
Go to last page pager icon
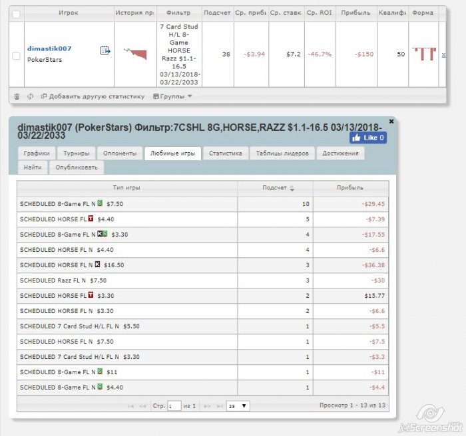(220, 406)
